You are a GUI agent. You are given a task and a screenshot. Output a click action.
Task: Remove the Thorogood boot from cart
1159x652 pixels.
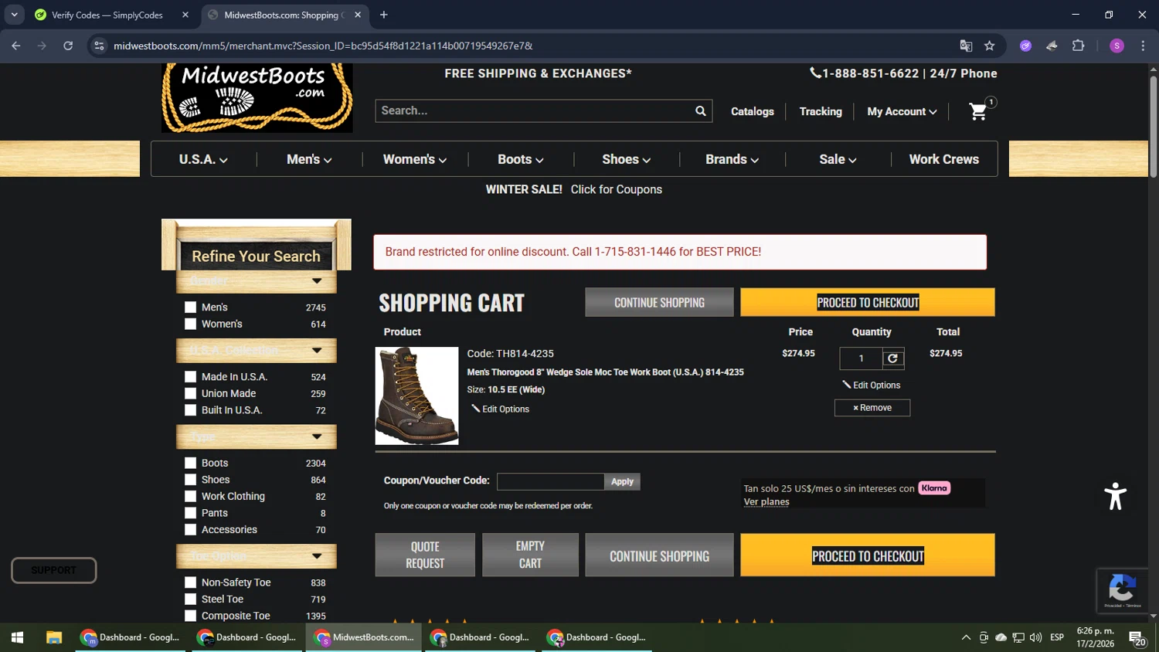[x=872, y=408]
